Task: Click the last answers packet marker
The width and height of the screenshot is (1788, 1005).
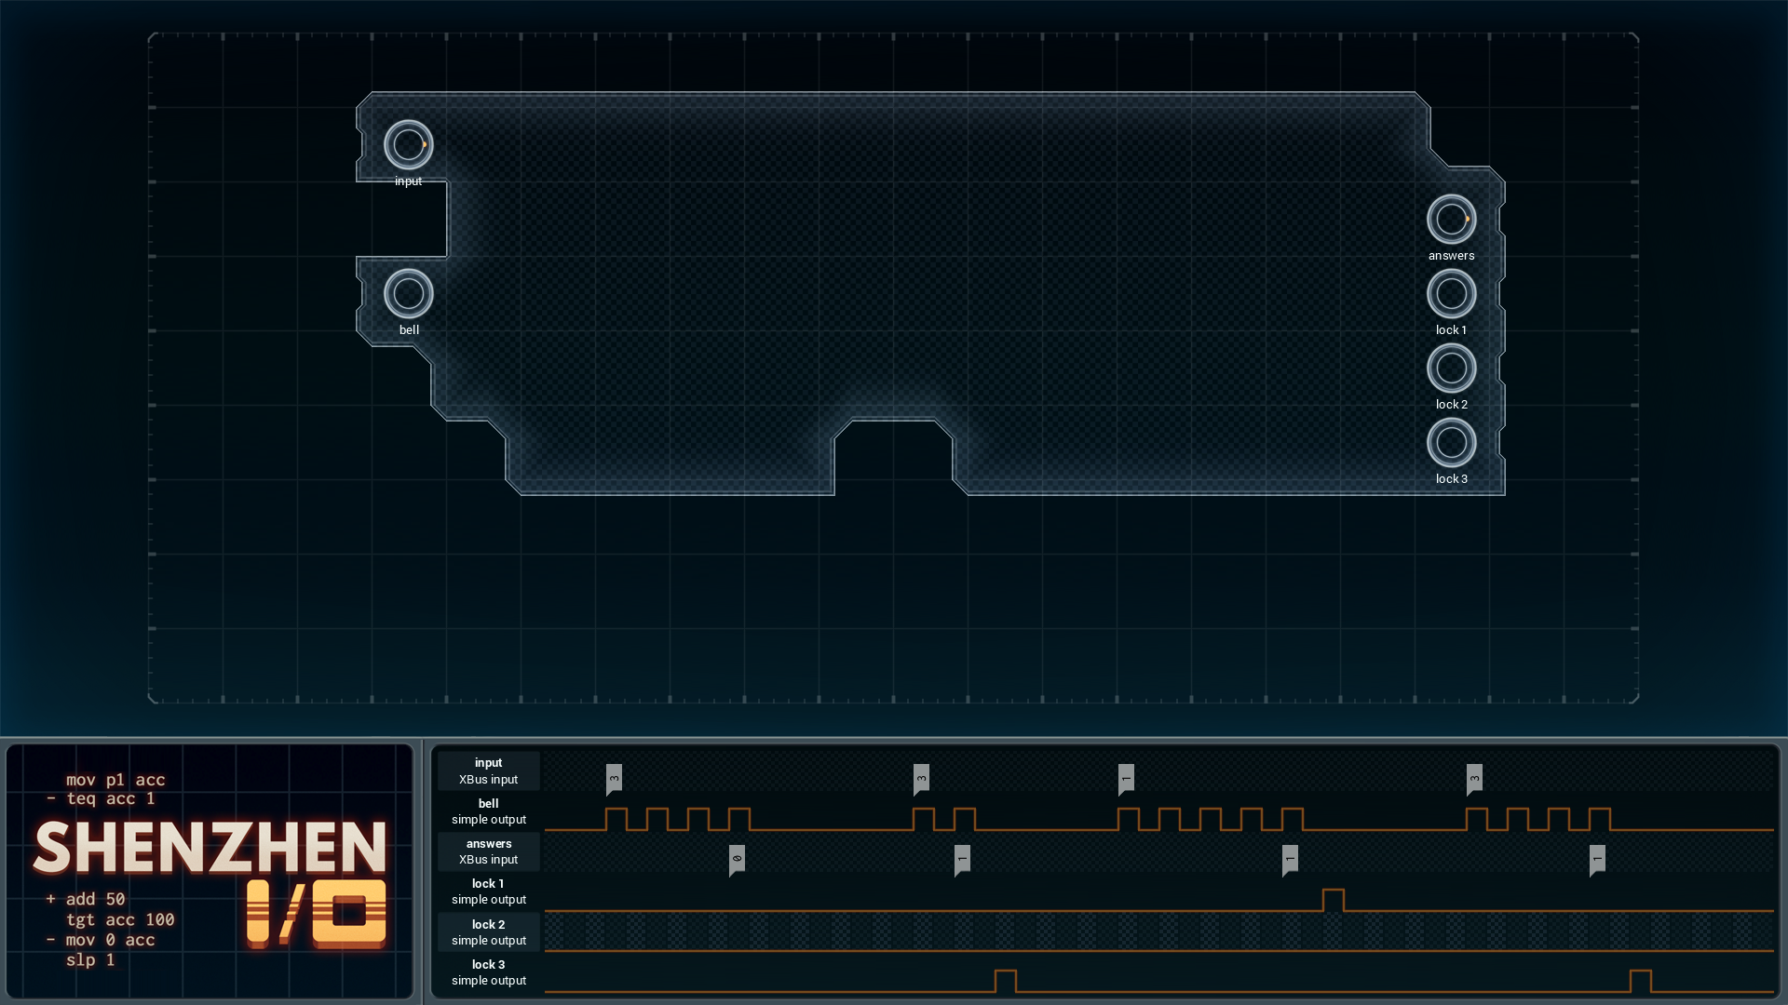Action: tap(1597, 861)
